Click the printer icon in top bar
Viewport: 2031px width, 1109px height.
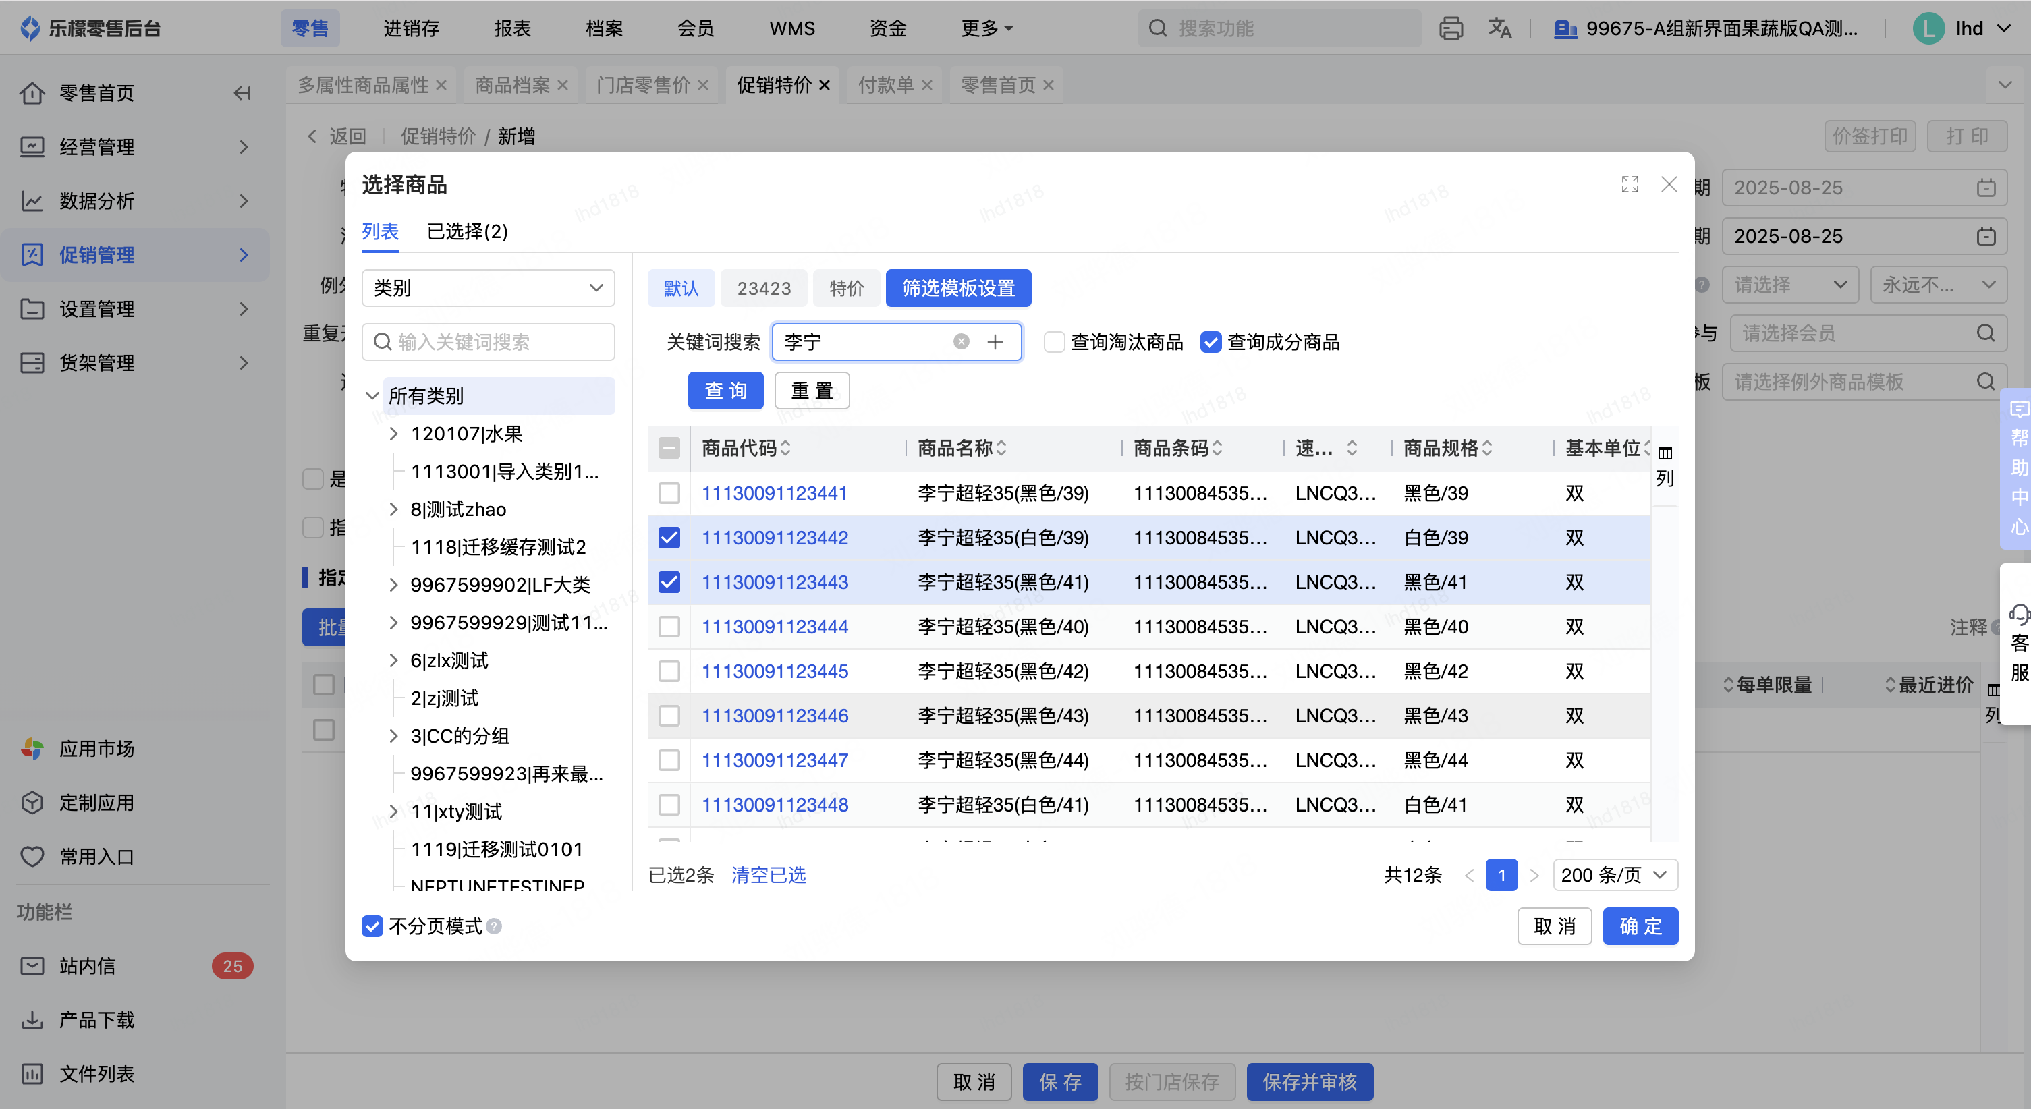(x=1450, y=29)
